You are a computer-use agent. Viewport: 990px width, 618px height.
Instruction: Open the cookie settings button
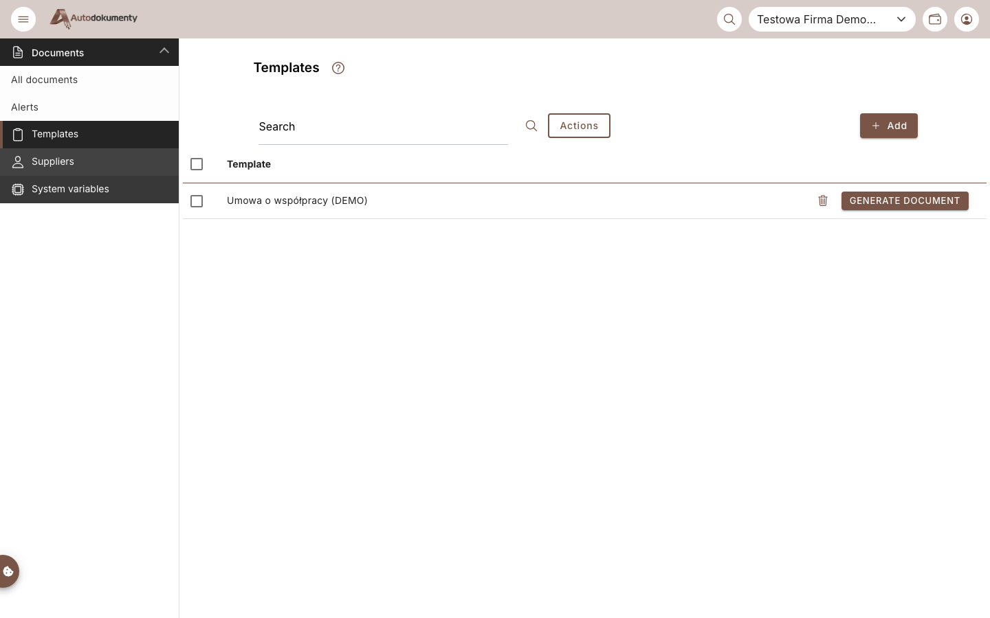(x=8, y=571)
